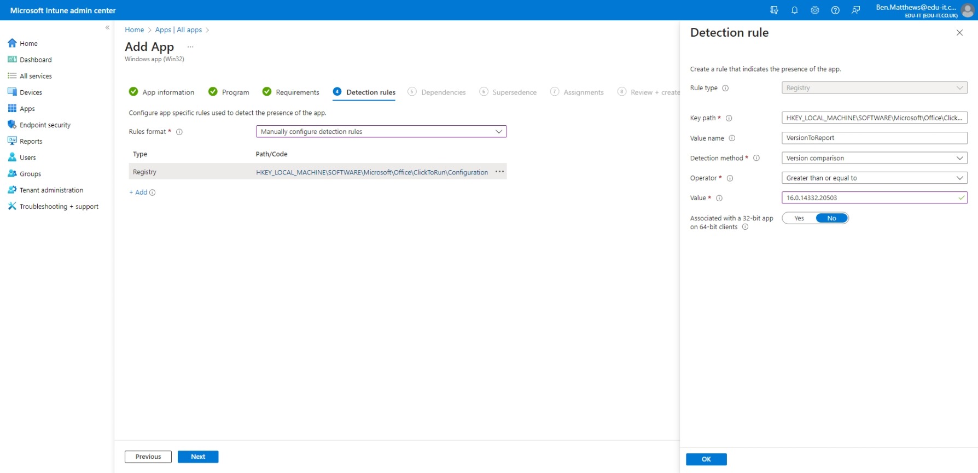Go to App information step
This screenshot has width=978, height=473.
161,92
